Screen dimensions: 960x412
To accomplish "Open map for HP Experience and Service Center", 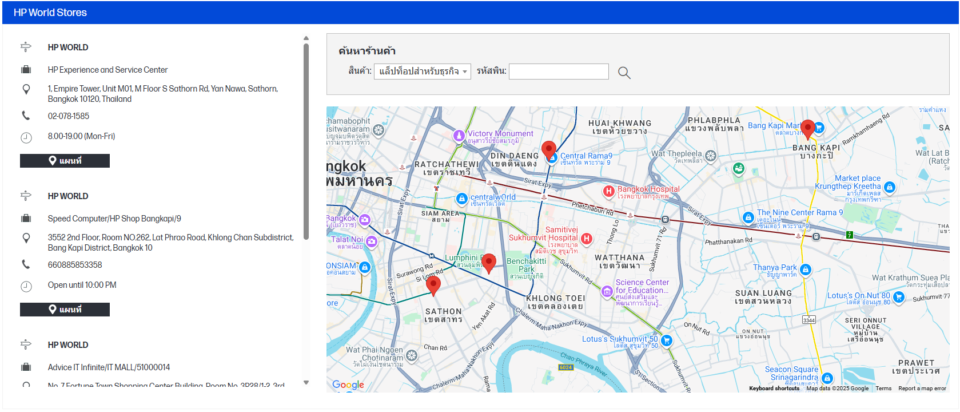I will (x=65, y=161).
